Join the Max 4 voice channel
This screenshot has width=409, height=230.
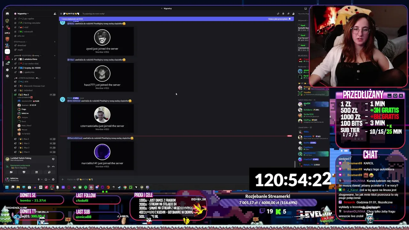[x=26, y=152]
